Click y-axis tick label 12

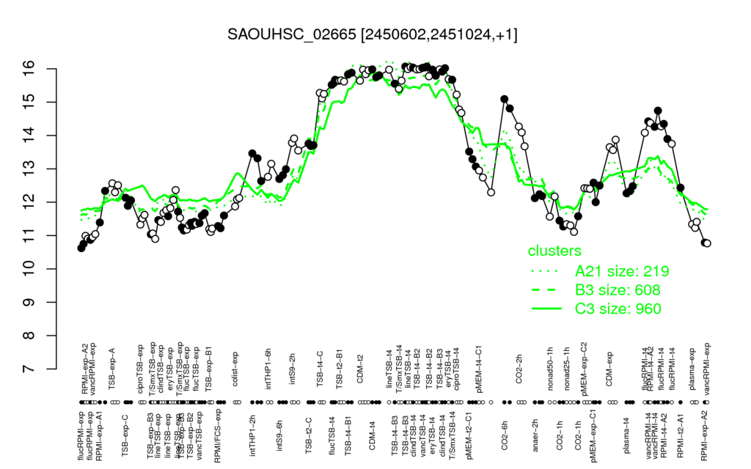(29, 202)
